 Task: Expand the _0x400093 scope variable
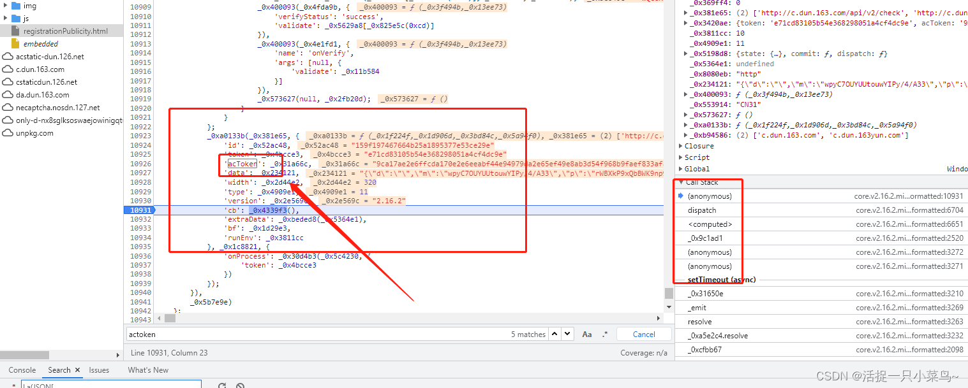(685, 94)
